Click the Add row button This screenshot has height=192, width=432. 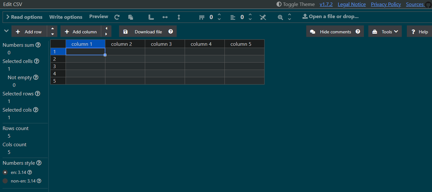(x=29, y=31)
